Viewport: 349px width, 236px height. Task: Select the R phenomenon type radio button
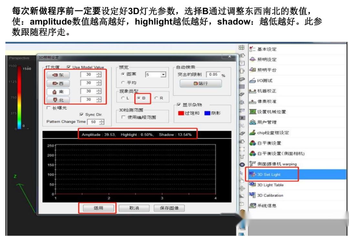pyautogui.click(x=156, y=98)
